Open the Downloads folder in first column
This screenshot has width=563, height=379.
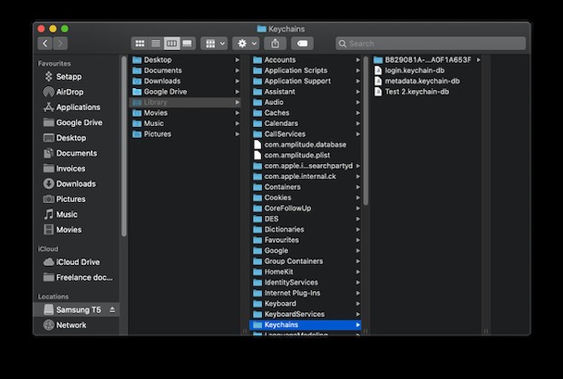(x=162, y=82)
